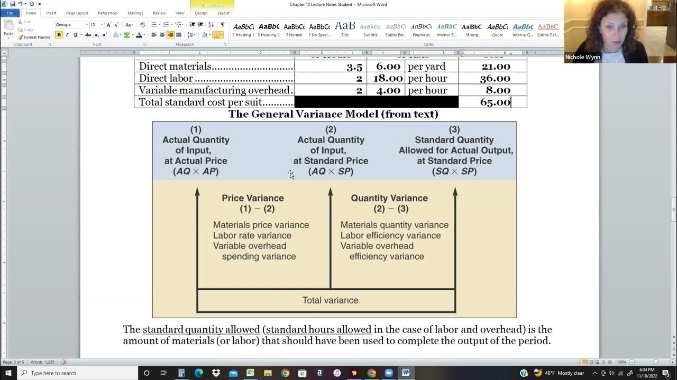
Task: Toggle Show/Hide paragraph marks
Action: (222, 25)
